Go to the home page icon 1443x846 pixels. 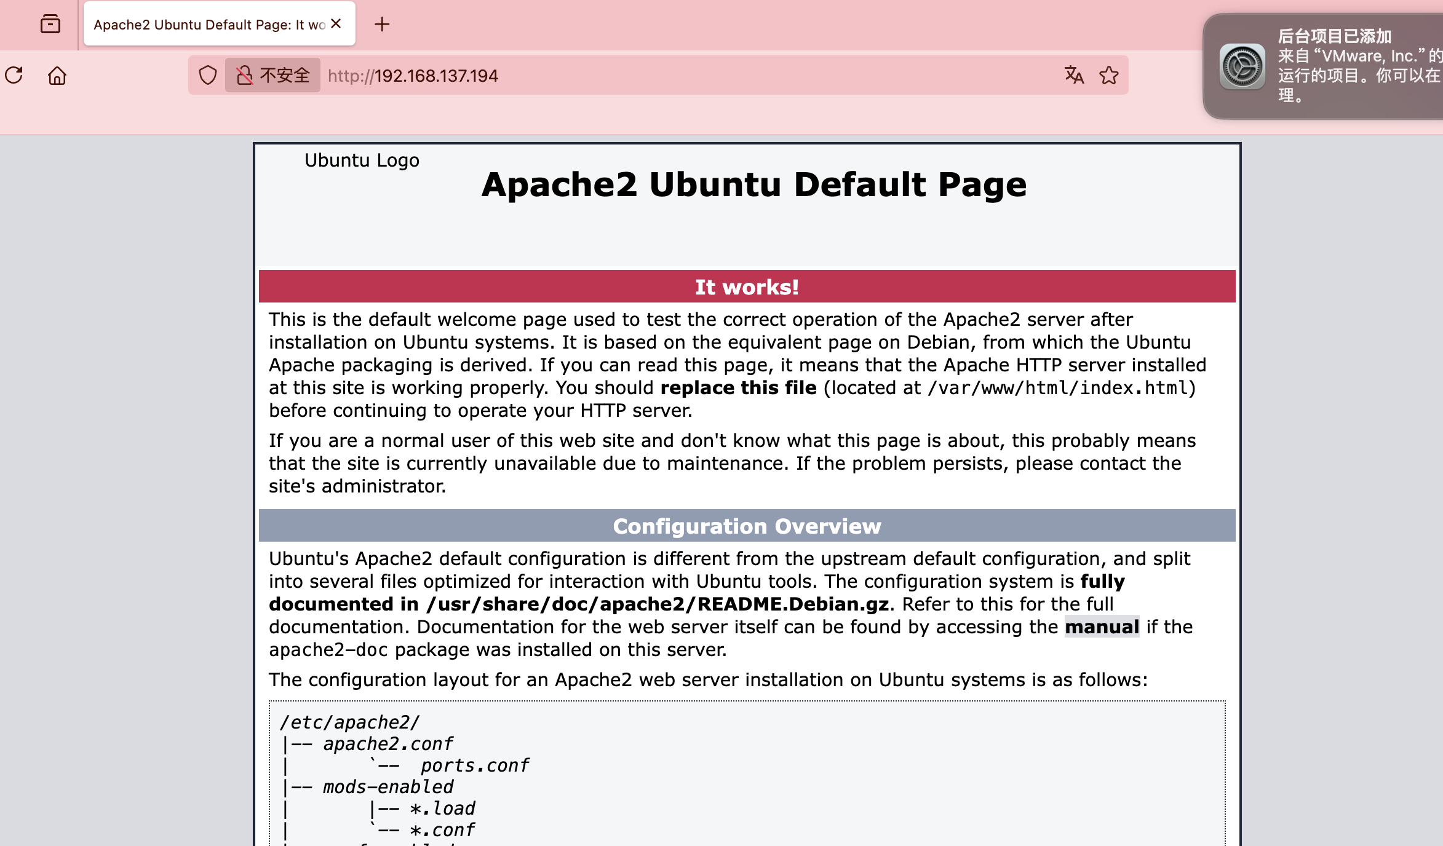(x=57, y=76)
